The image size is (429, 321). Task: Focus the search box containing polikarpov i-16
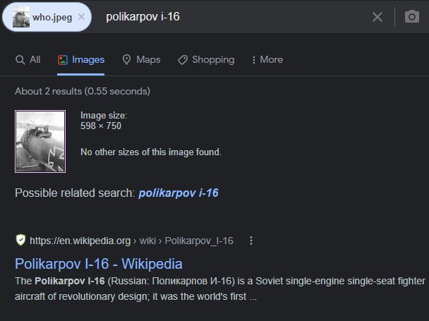pos(233,16)
